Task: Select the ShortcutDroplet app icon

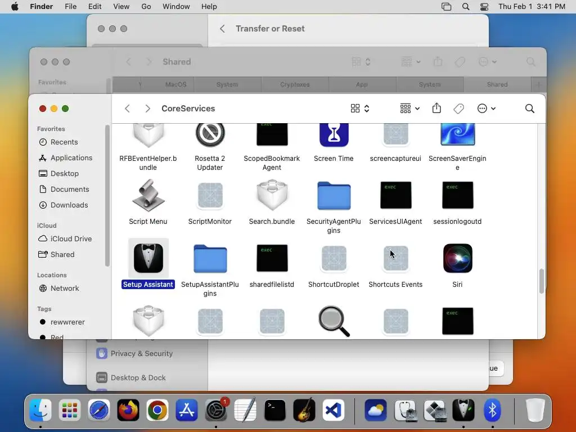Action: point(334,258)
